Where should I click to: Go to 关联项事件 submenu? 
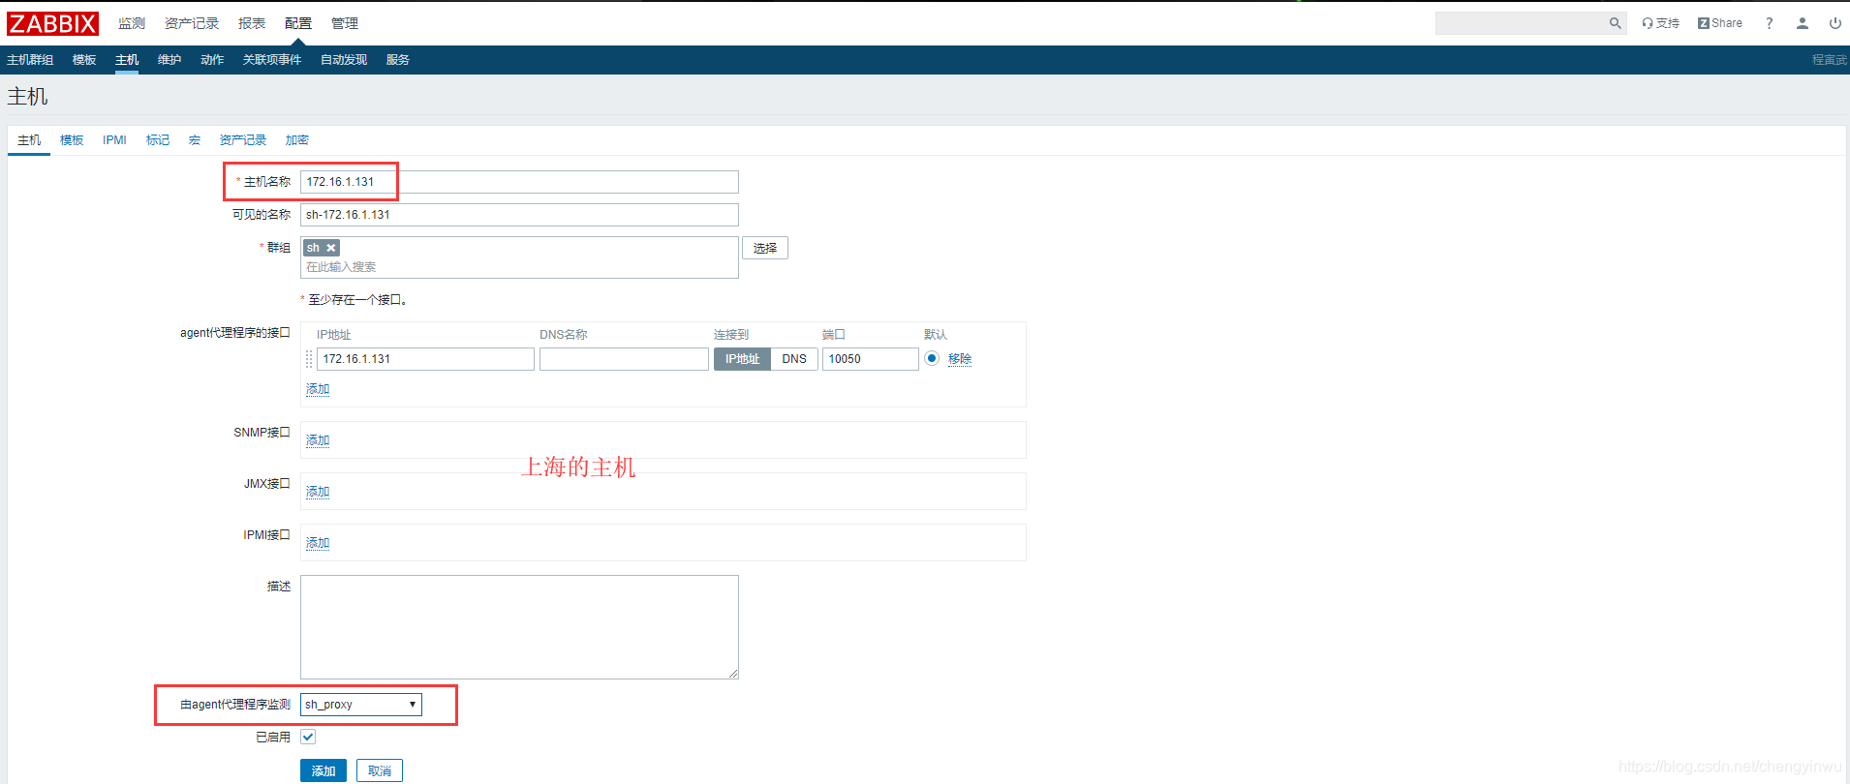coord(272,60)
